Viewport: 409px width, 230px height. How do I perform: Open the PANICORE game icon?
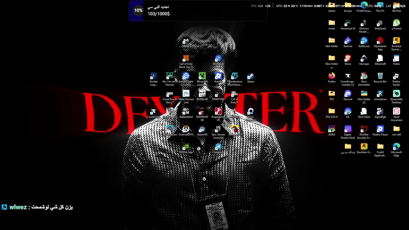pos(218,95)
